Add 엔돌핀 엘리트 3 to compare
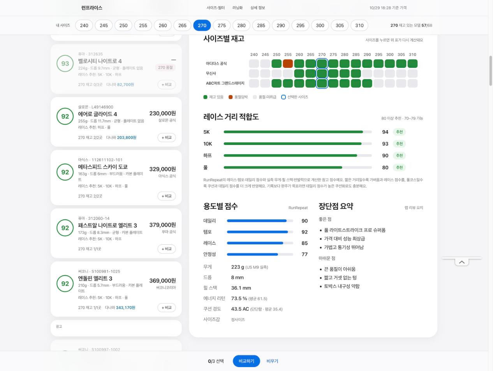Screen dimensions: 493x371 [167, 307]
